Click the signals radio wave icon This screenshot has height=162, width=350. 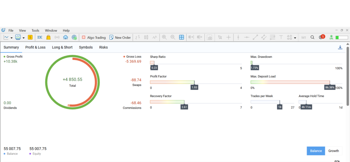tap(57, 38)
